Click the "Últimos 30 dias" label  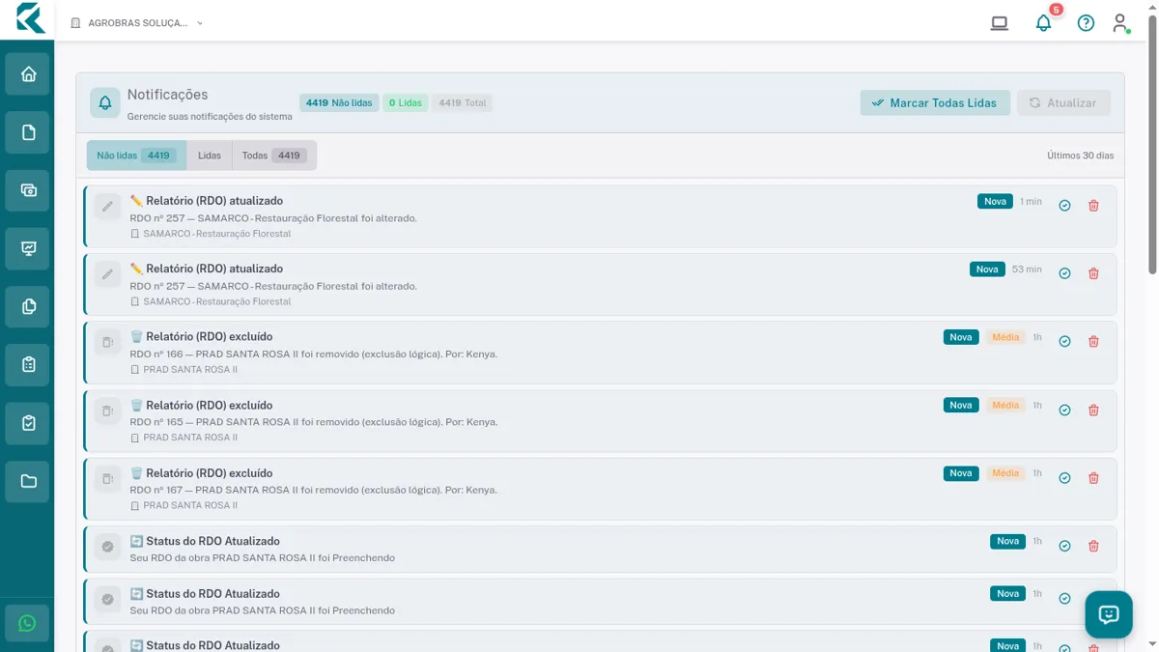(1080, 156)
